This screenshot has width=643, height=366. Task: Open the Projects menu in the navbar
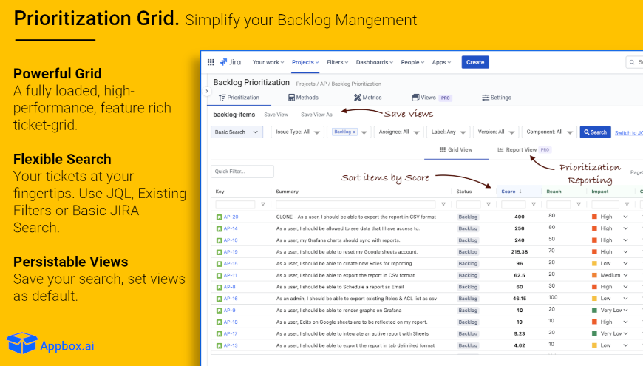pyautogui.click(x=305, y=62)
